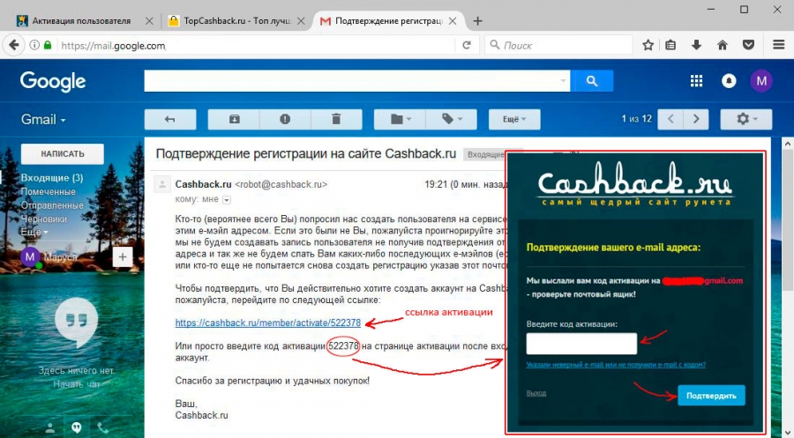Click the activation code input field
This screenshot has width=794, height=438.
(581, 344)
